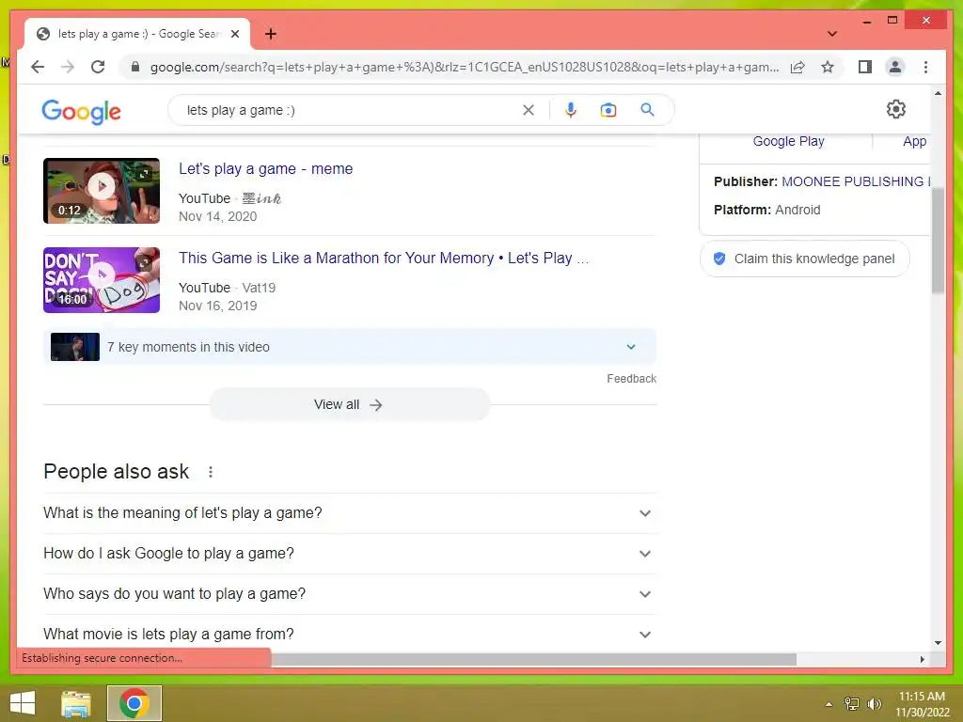The image size is (963, 722).
Task: Bookmark this page with star icon
Action: click(x=828, y=67)
